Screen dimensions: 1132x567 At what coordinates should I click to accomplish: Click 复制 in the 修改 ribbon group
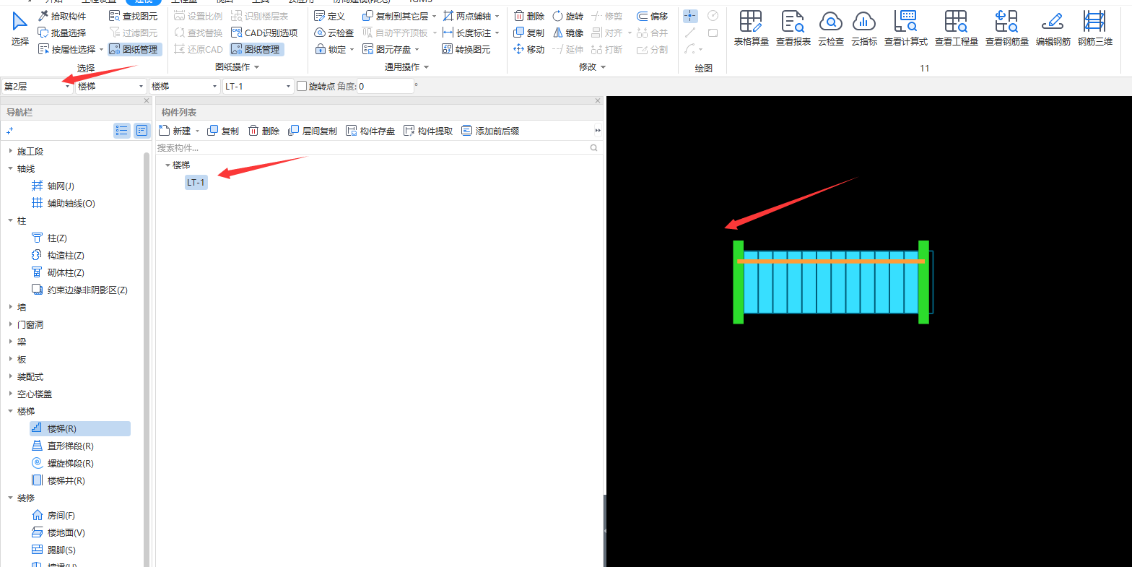point(529,33)
